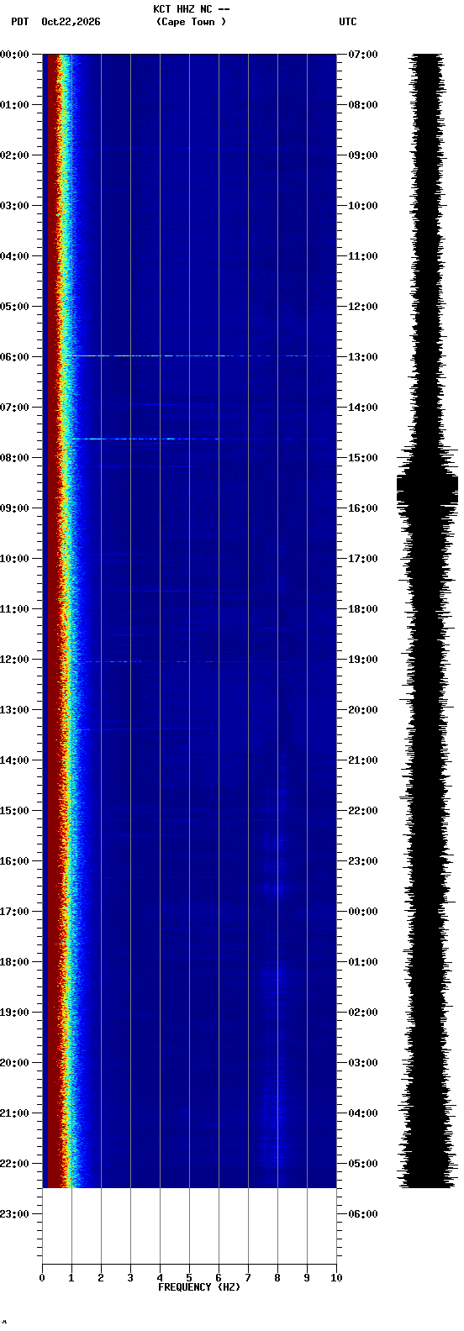Click the UTC time label '15:00'

pyautogui.click(x=363, y=458)
